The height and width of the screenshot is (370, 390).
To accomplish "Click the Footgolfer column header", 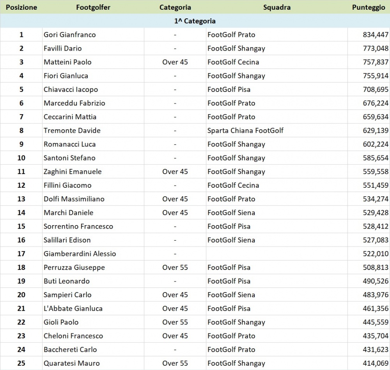I will coord(93,7).
